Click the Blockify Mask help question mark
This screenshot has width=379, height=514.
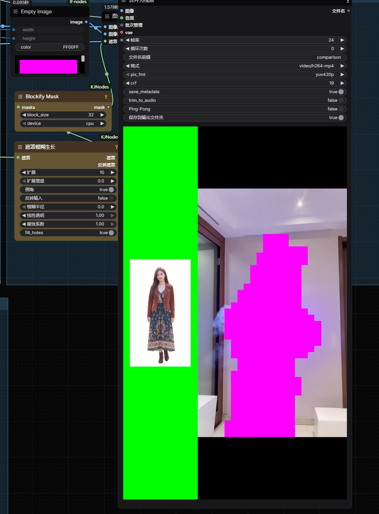tap(106, 97)
